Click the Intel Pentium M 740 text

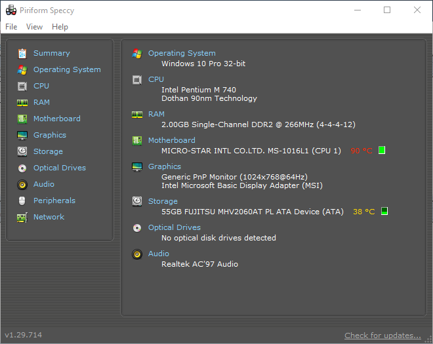tap(199, 90)
